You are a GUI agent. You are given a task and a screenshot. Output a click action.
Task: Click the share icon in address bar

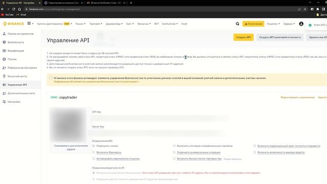pyautogui.click(x=299, y=9)
